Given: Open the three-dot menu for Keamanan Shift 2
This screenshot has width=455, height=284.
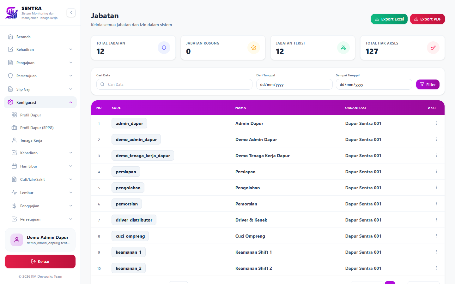Looking at the screenshot, I should point(437,268).
